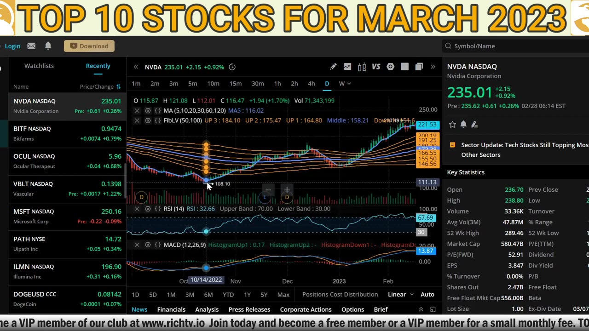Open the Sector Update news headline
The height and width of the screenshot is (331, 589).
(x=525, y=150)
